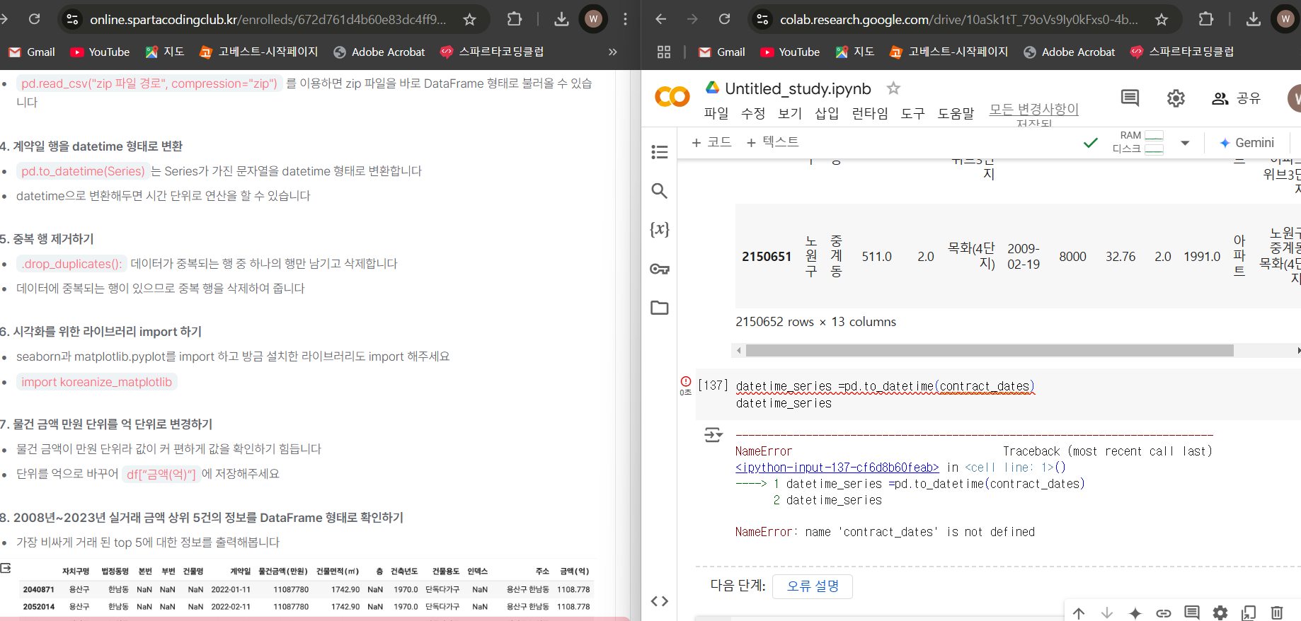1301x621 pixels.
Task: Copy link to cell icon
Action: point(1164,613)
